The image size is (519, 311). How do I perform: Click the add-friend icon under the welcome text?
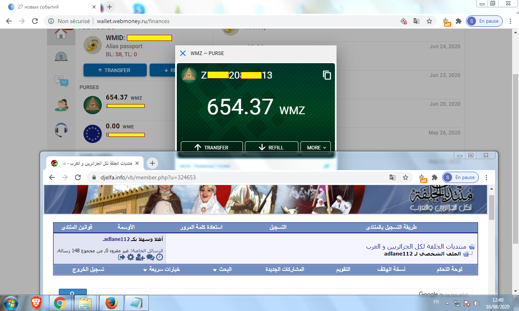[x=140, y=257]
